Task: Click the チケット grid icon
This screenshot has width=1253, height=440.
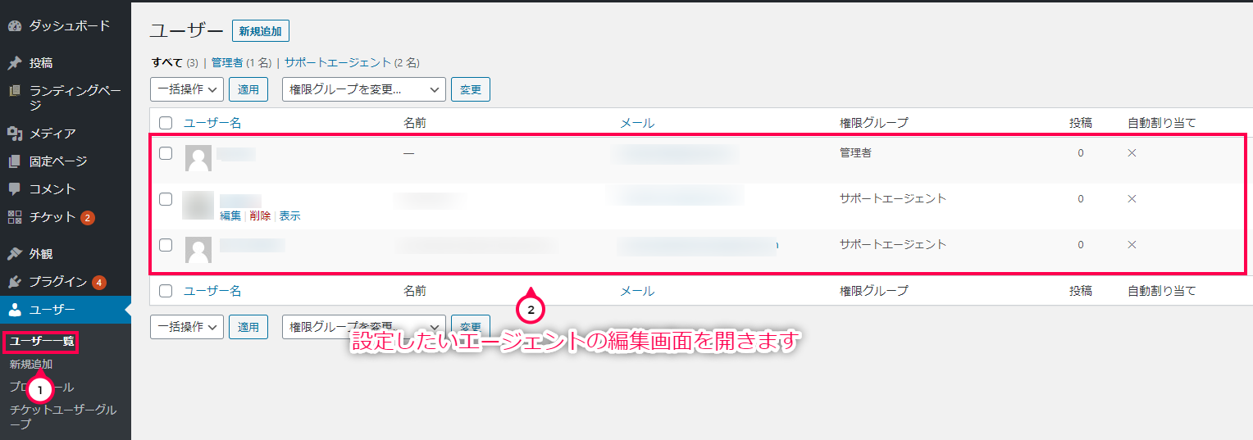Action: [14, 217]
